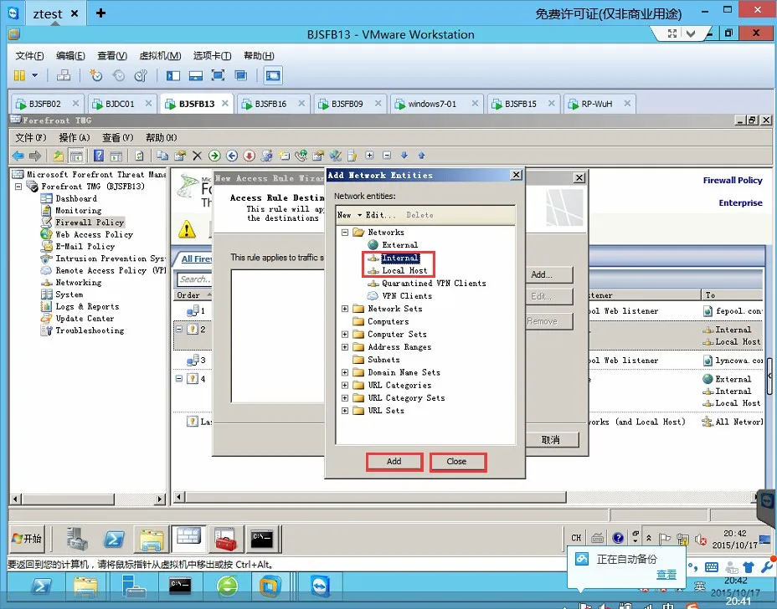Select the Local Host network entity
777x609 pixels.
pos(404,271)
